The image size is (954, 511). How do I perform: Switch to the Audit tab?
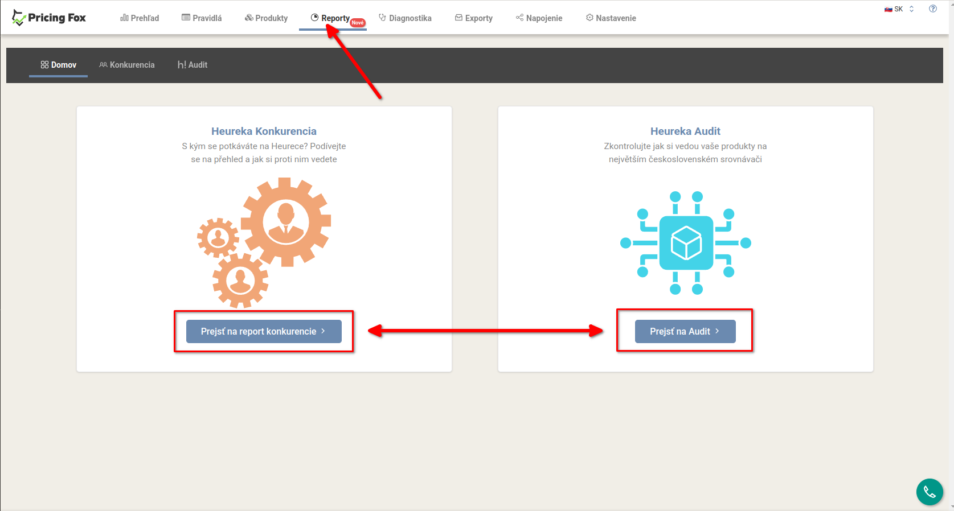click(193, 65)
